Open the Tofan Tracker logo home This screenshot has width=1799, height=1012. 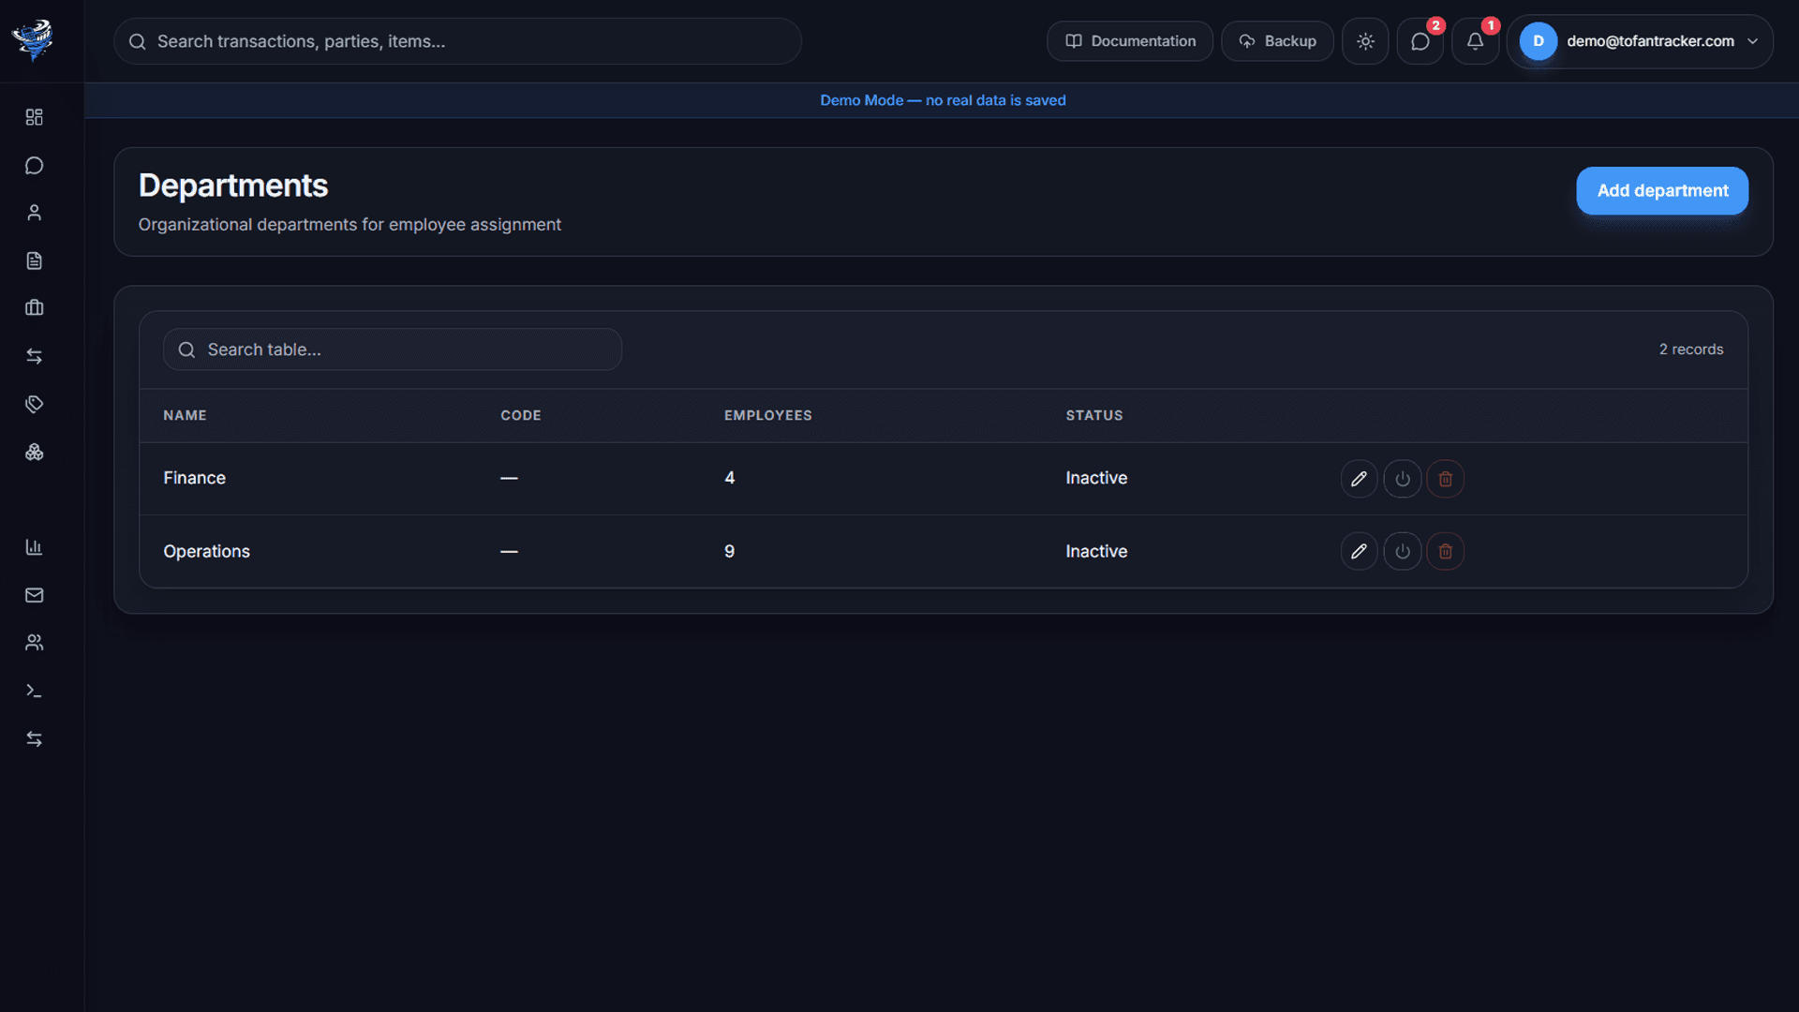34,40
